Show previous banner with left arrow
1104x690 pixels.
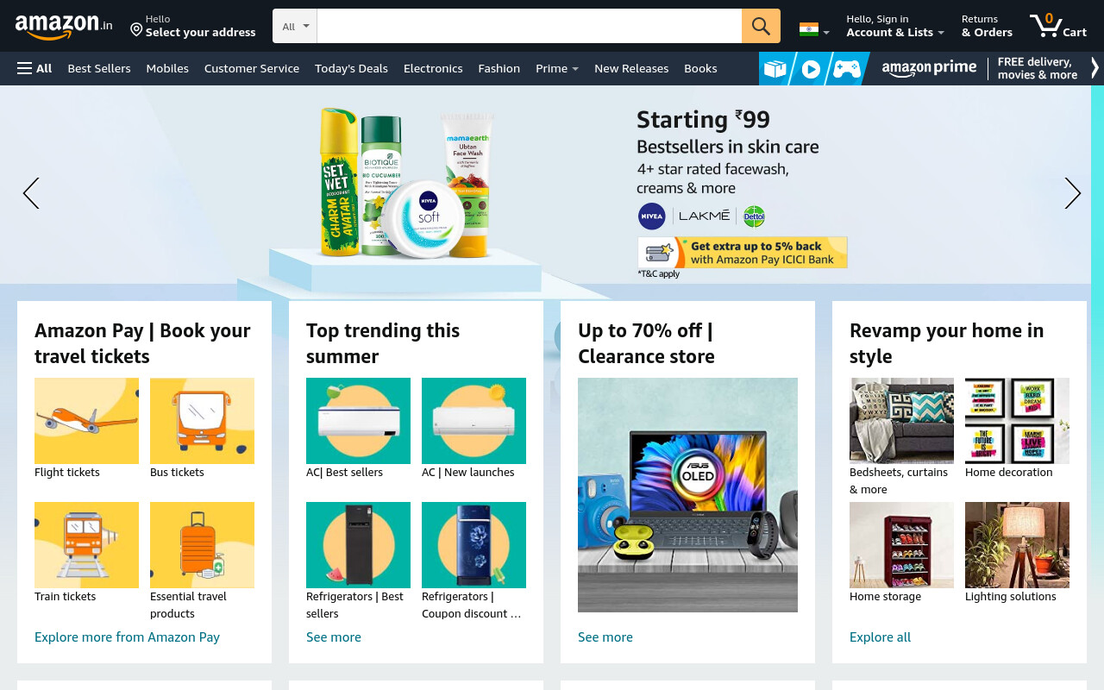(31, 193)
